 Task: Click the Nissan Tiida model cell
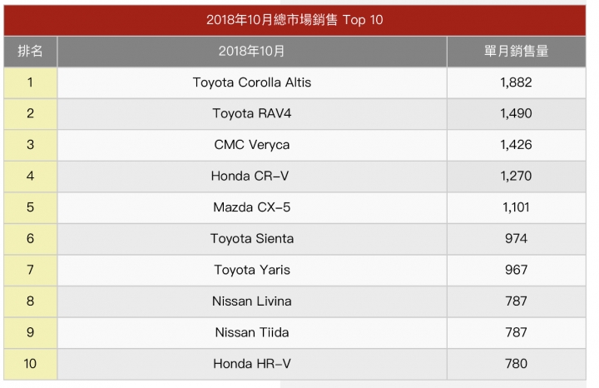[251, 332]
